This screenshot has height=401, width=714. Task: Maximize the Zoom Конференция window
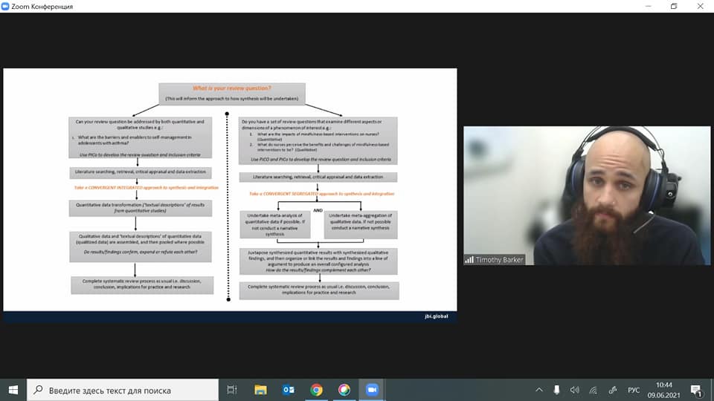pyautogui.click(x=674, y=6)
